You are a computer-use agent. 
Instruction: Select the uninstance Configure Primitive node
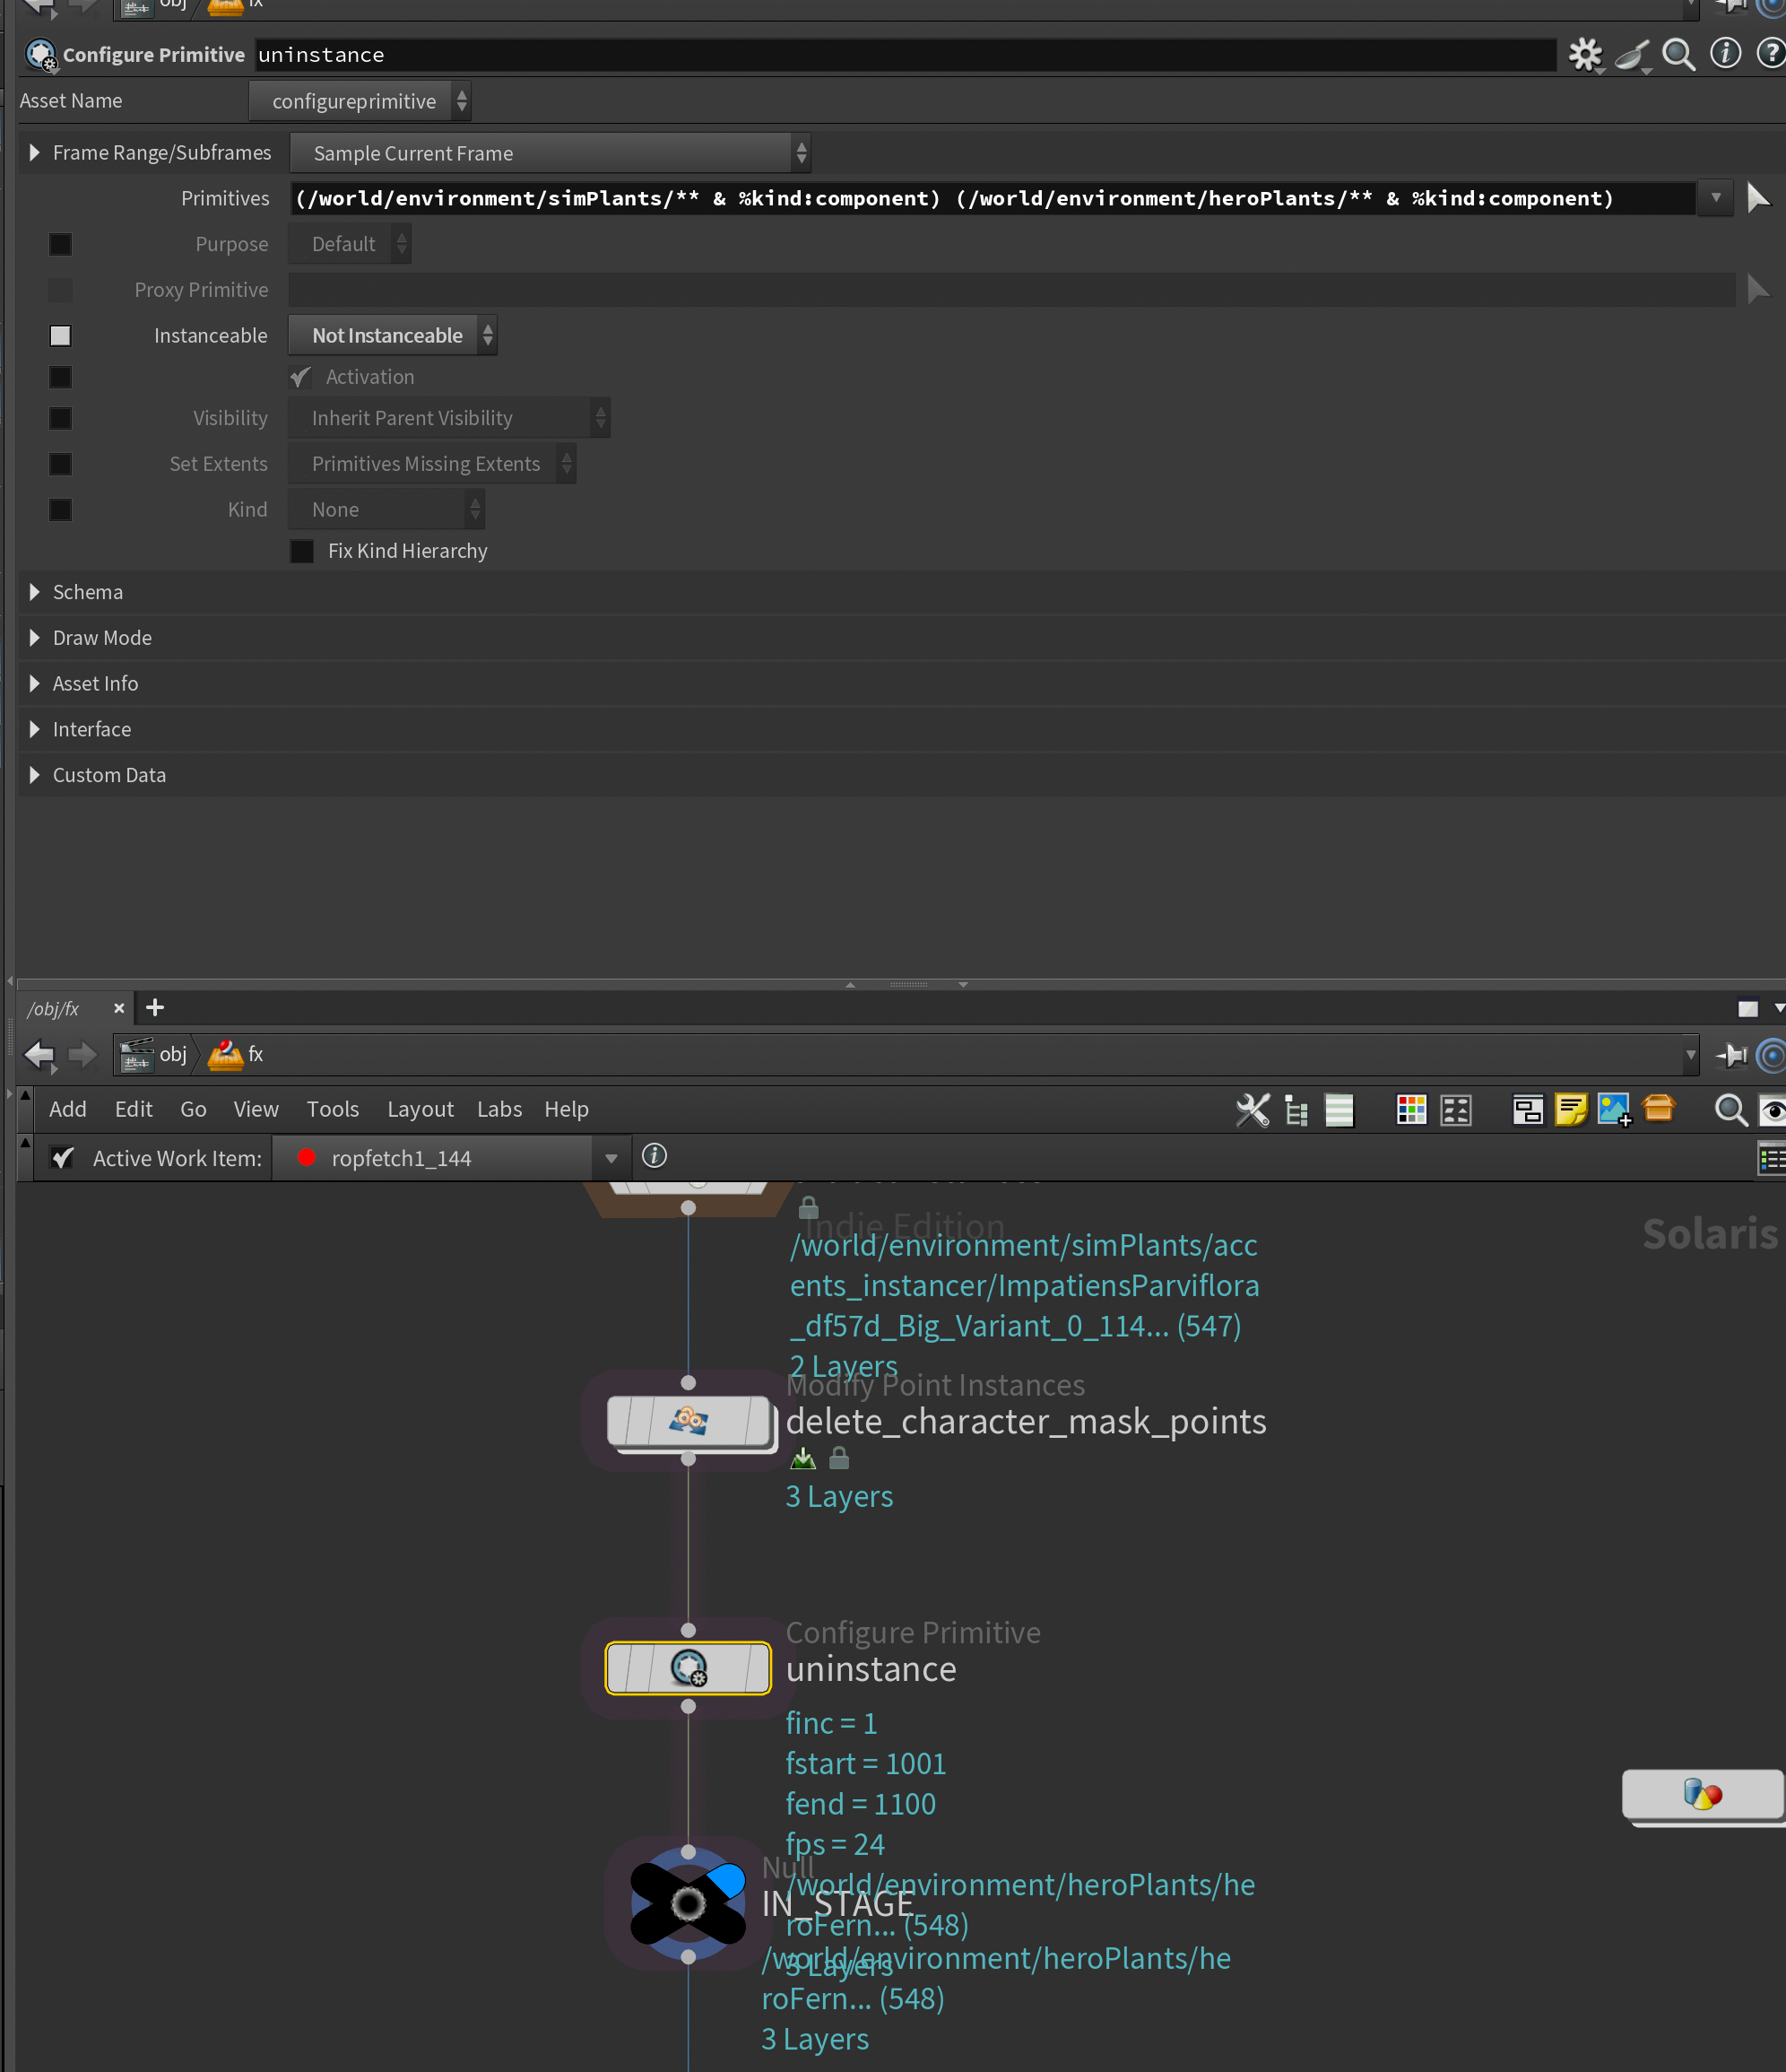688,1667
